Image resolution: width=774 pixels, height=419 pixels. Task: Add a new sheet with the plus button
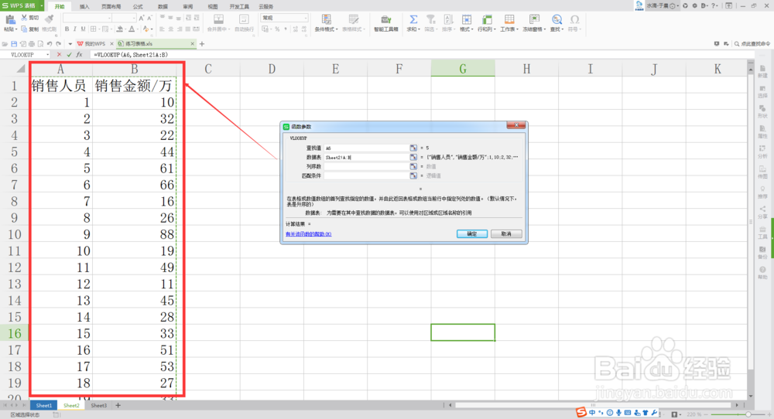118,405
